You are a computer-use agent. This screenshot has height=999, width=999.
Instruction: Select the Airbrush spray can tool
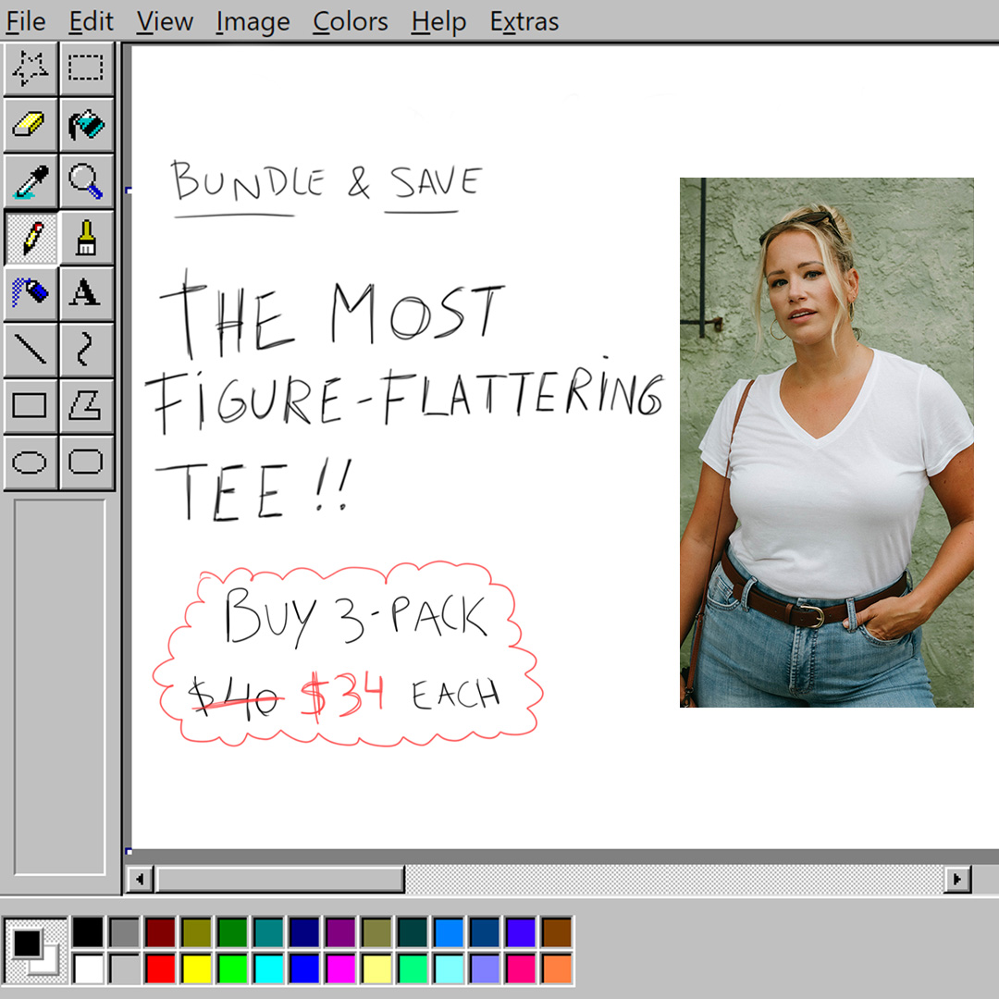(x=31, y=293)
